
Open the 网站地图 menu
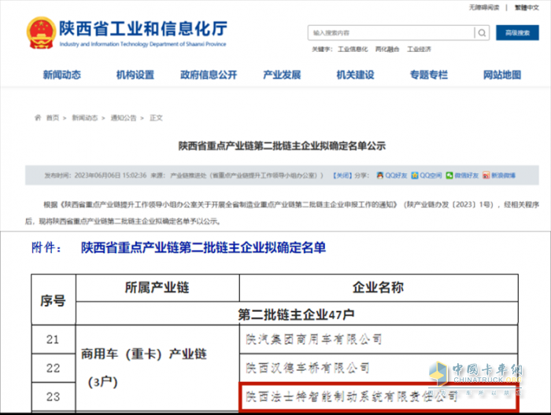click(x=502, y=75)
